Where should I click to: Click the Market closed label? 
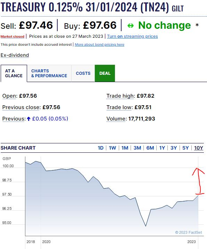coord(13,36)
